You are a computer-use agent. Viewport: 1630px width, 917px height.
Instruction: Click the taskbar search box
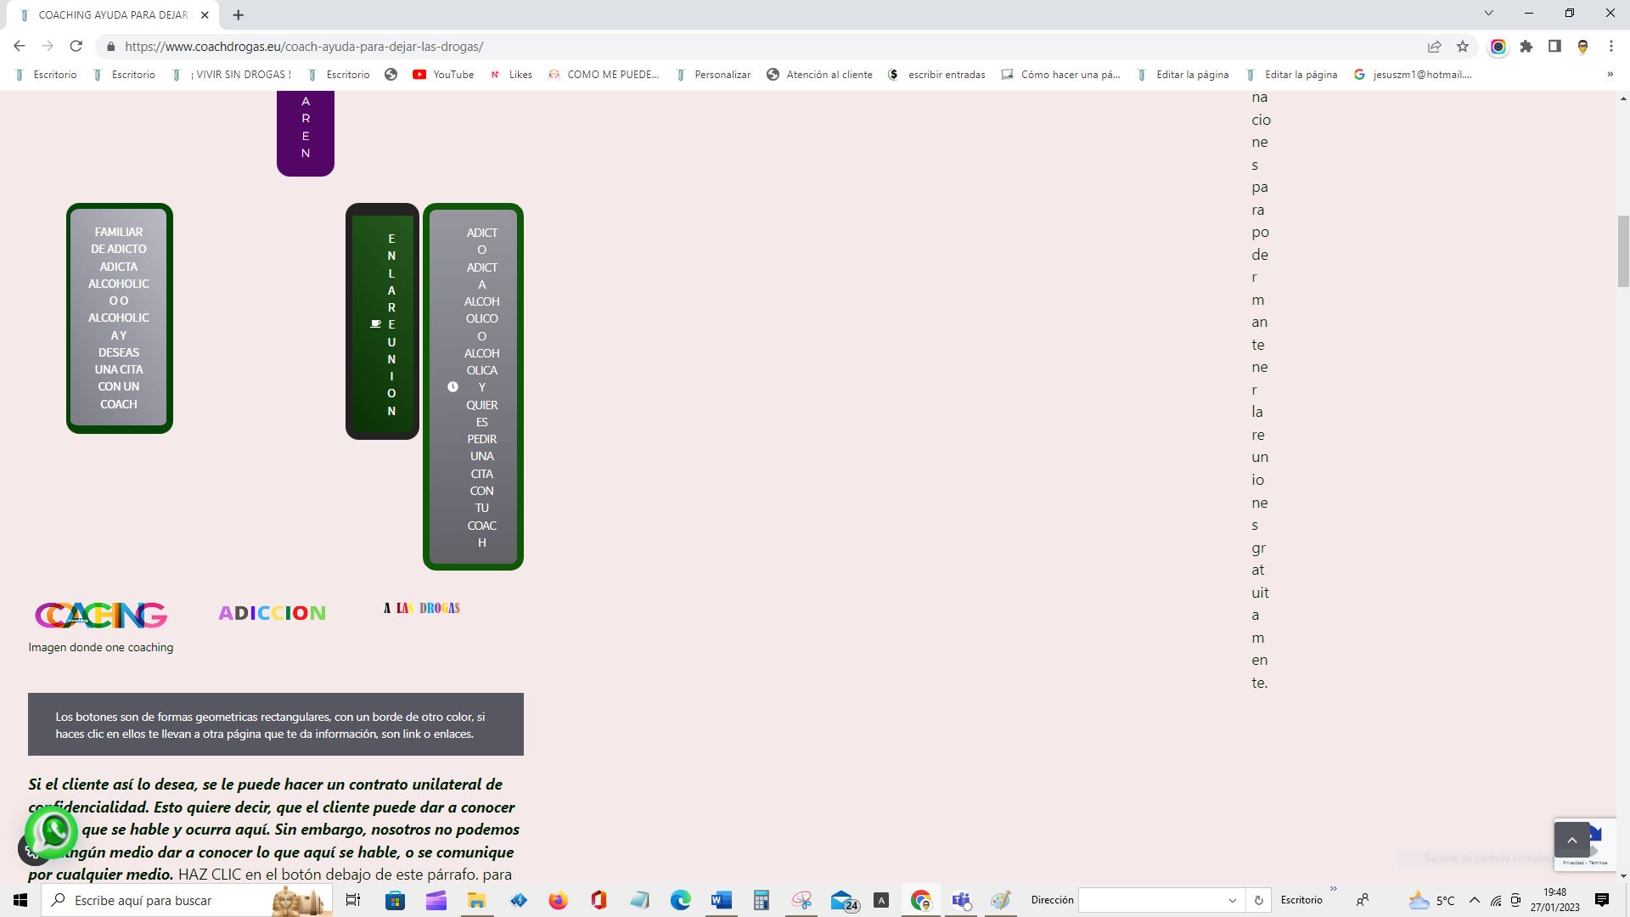(x=188, y=900)
